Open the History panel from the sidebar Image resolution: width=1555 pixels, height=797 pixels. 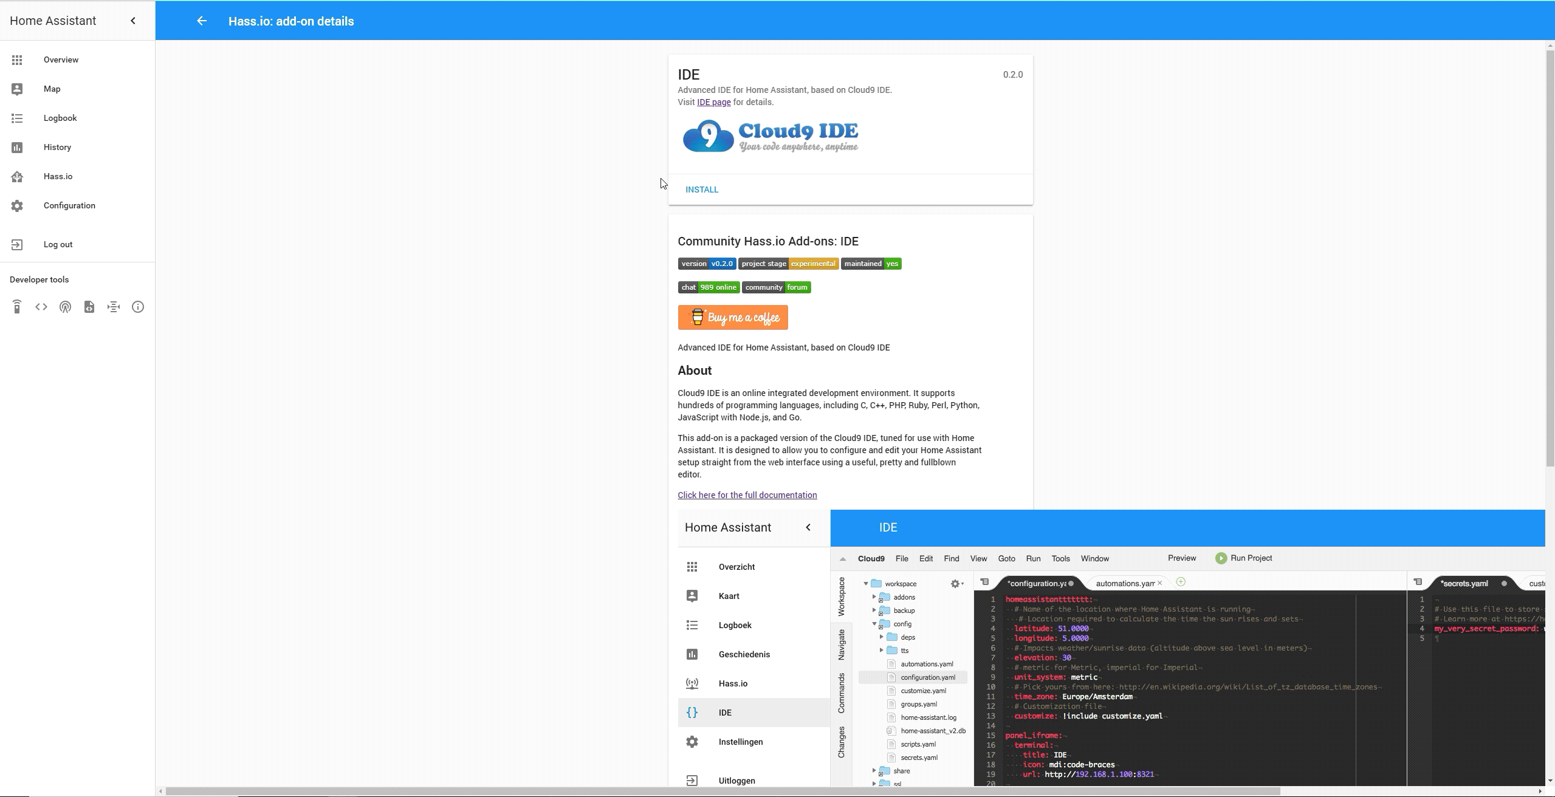click(58, 147)
